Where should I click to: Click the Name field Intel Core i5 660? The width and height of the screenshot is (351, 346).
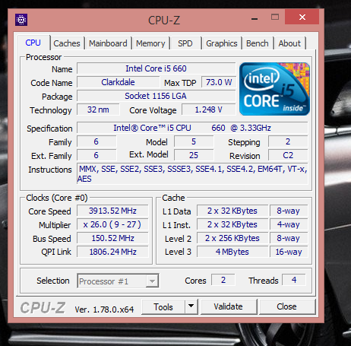point(157,68)
